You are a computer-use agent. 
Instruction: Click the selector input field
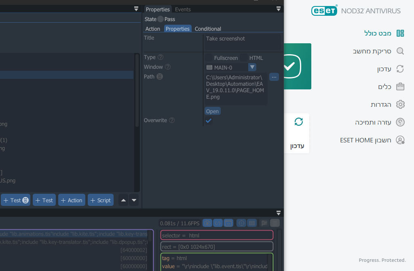pyautogui.click(x=217, y=235)
